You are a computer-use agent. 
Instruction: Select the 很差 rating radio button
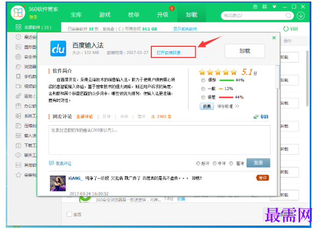click(x=203, y=97)
